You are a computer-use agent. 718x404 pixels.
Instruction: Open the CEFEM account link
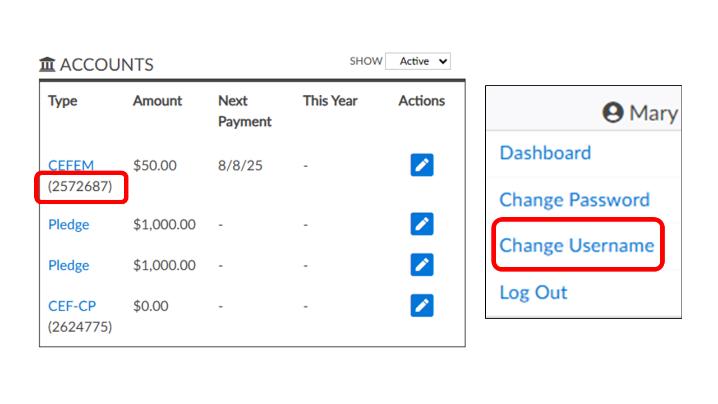(x=71, y=166)
